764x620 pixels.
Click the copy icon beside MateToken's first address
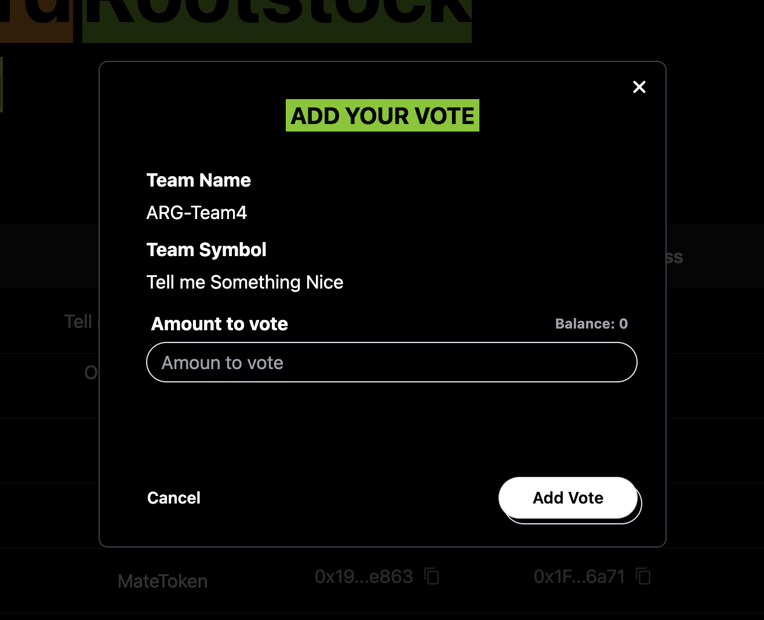(432, 577)
